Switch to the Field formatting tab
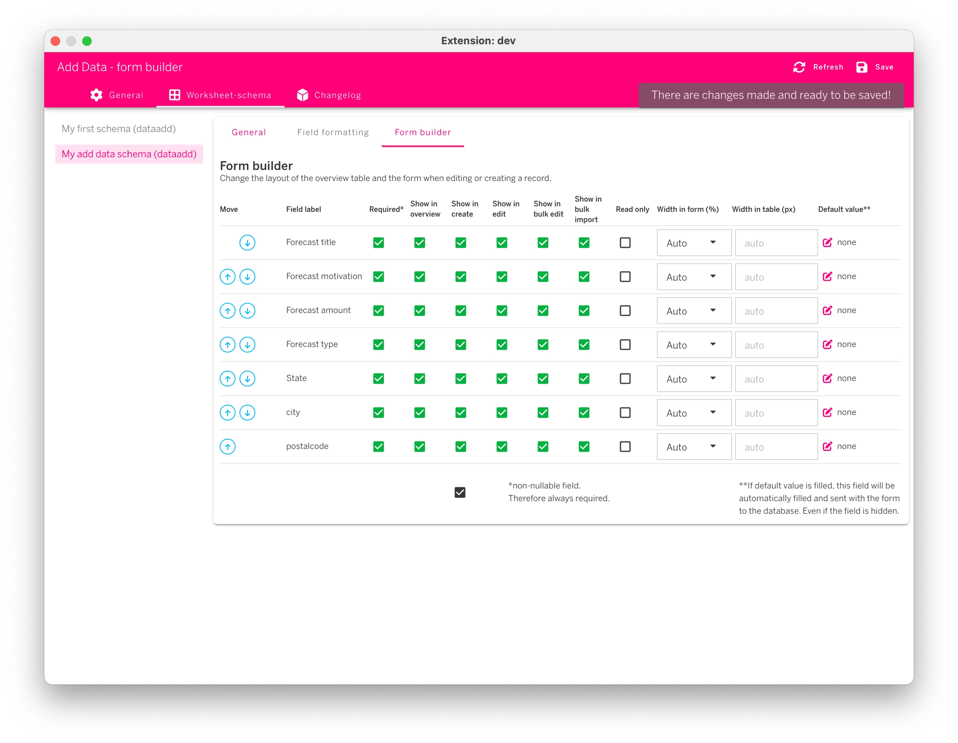The width and height of the screenshot is (958, 743). pyautogui.click(x=333, y=132)
